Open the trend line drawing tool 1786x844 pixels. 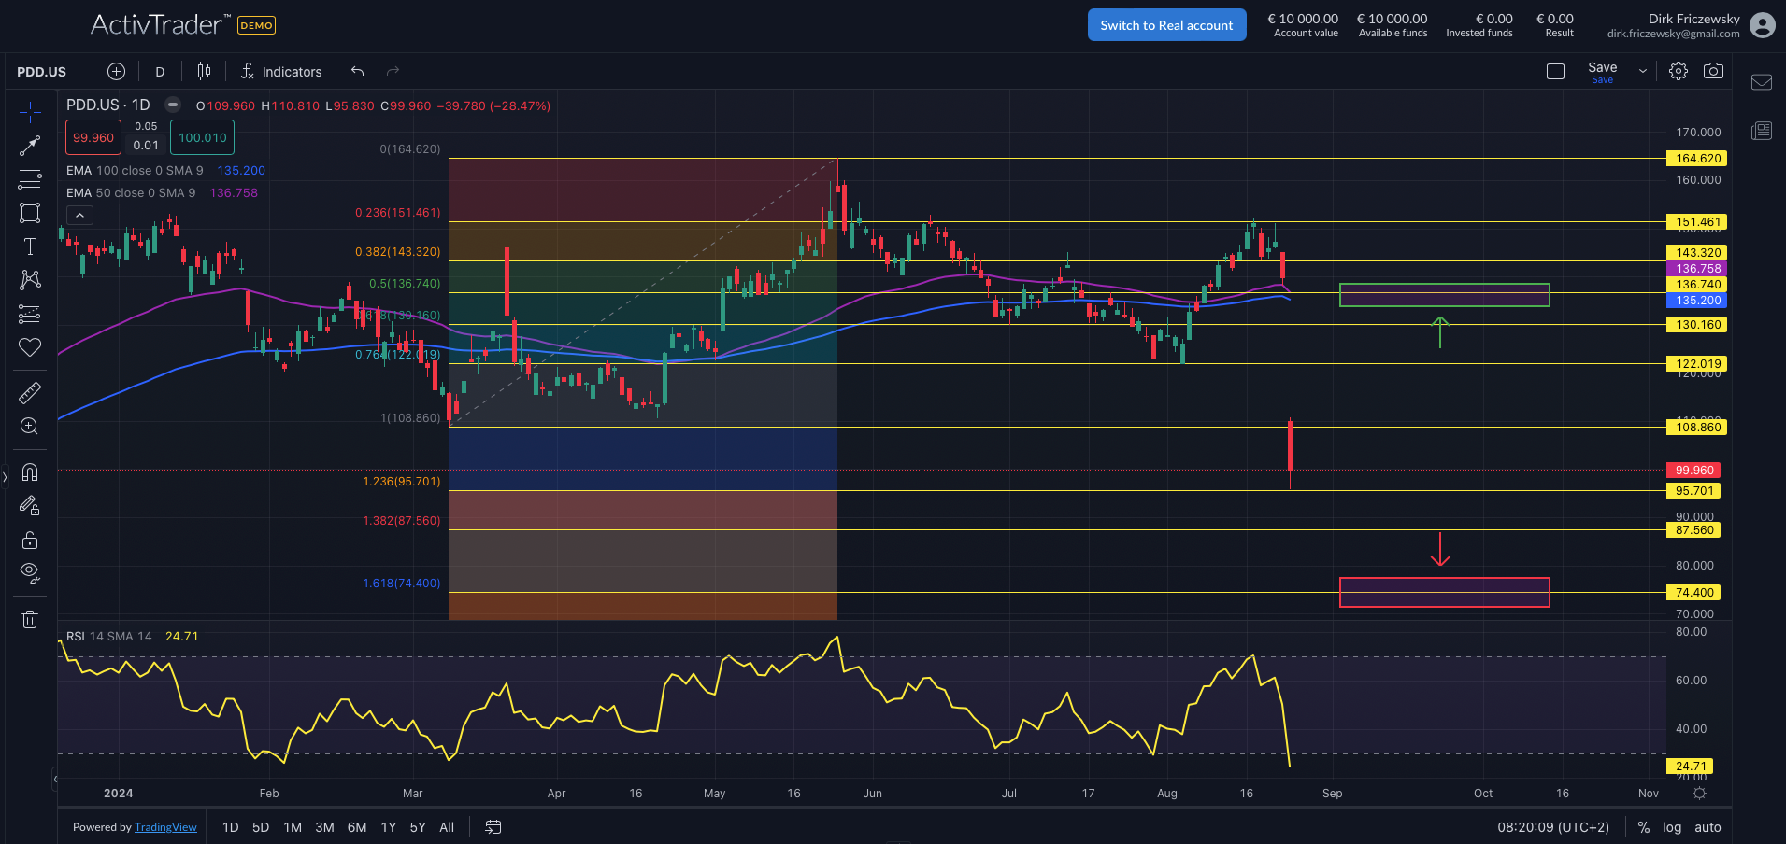click(30, 145)
